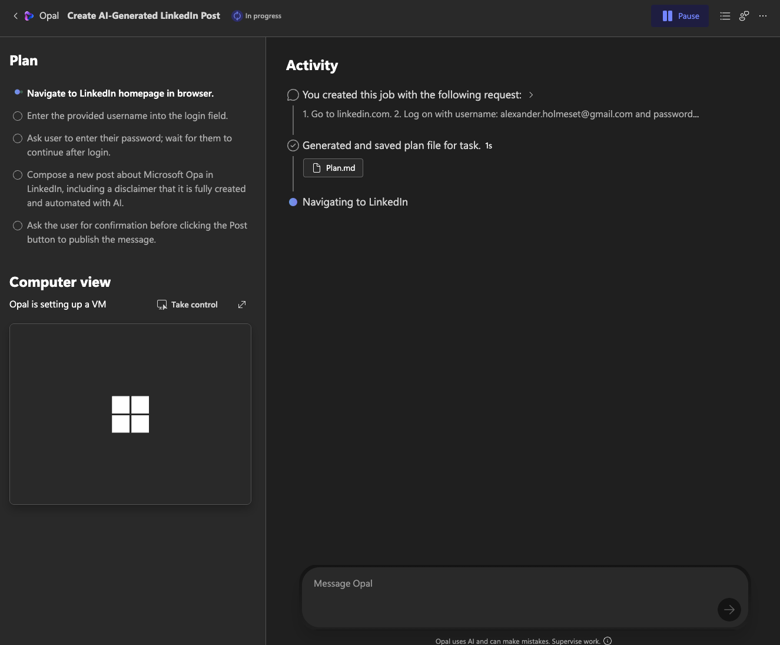Select the 'Enter the provided username' step circle
The image size is (780, 645).
[x=18, y=116]
